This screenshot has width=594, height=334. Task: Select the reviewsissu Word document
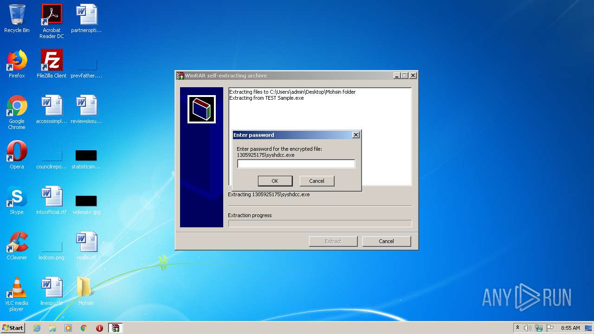86,109
